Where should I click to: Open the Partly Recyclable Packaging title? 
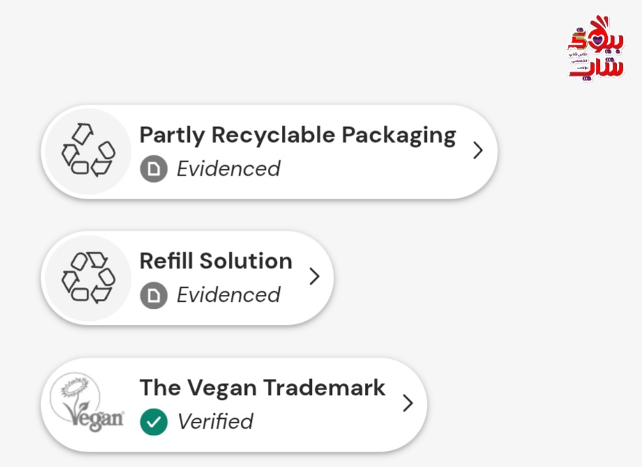coord(297,135)
